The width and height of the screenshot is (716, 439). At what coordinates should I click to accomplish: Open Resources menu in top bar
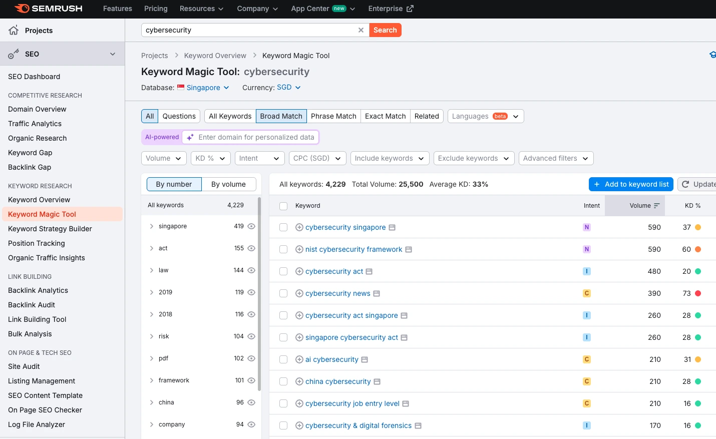pos(201,9)
